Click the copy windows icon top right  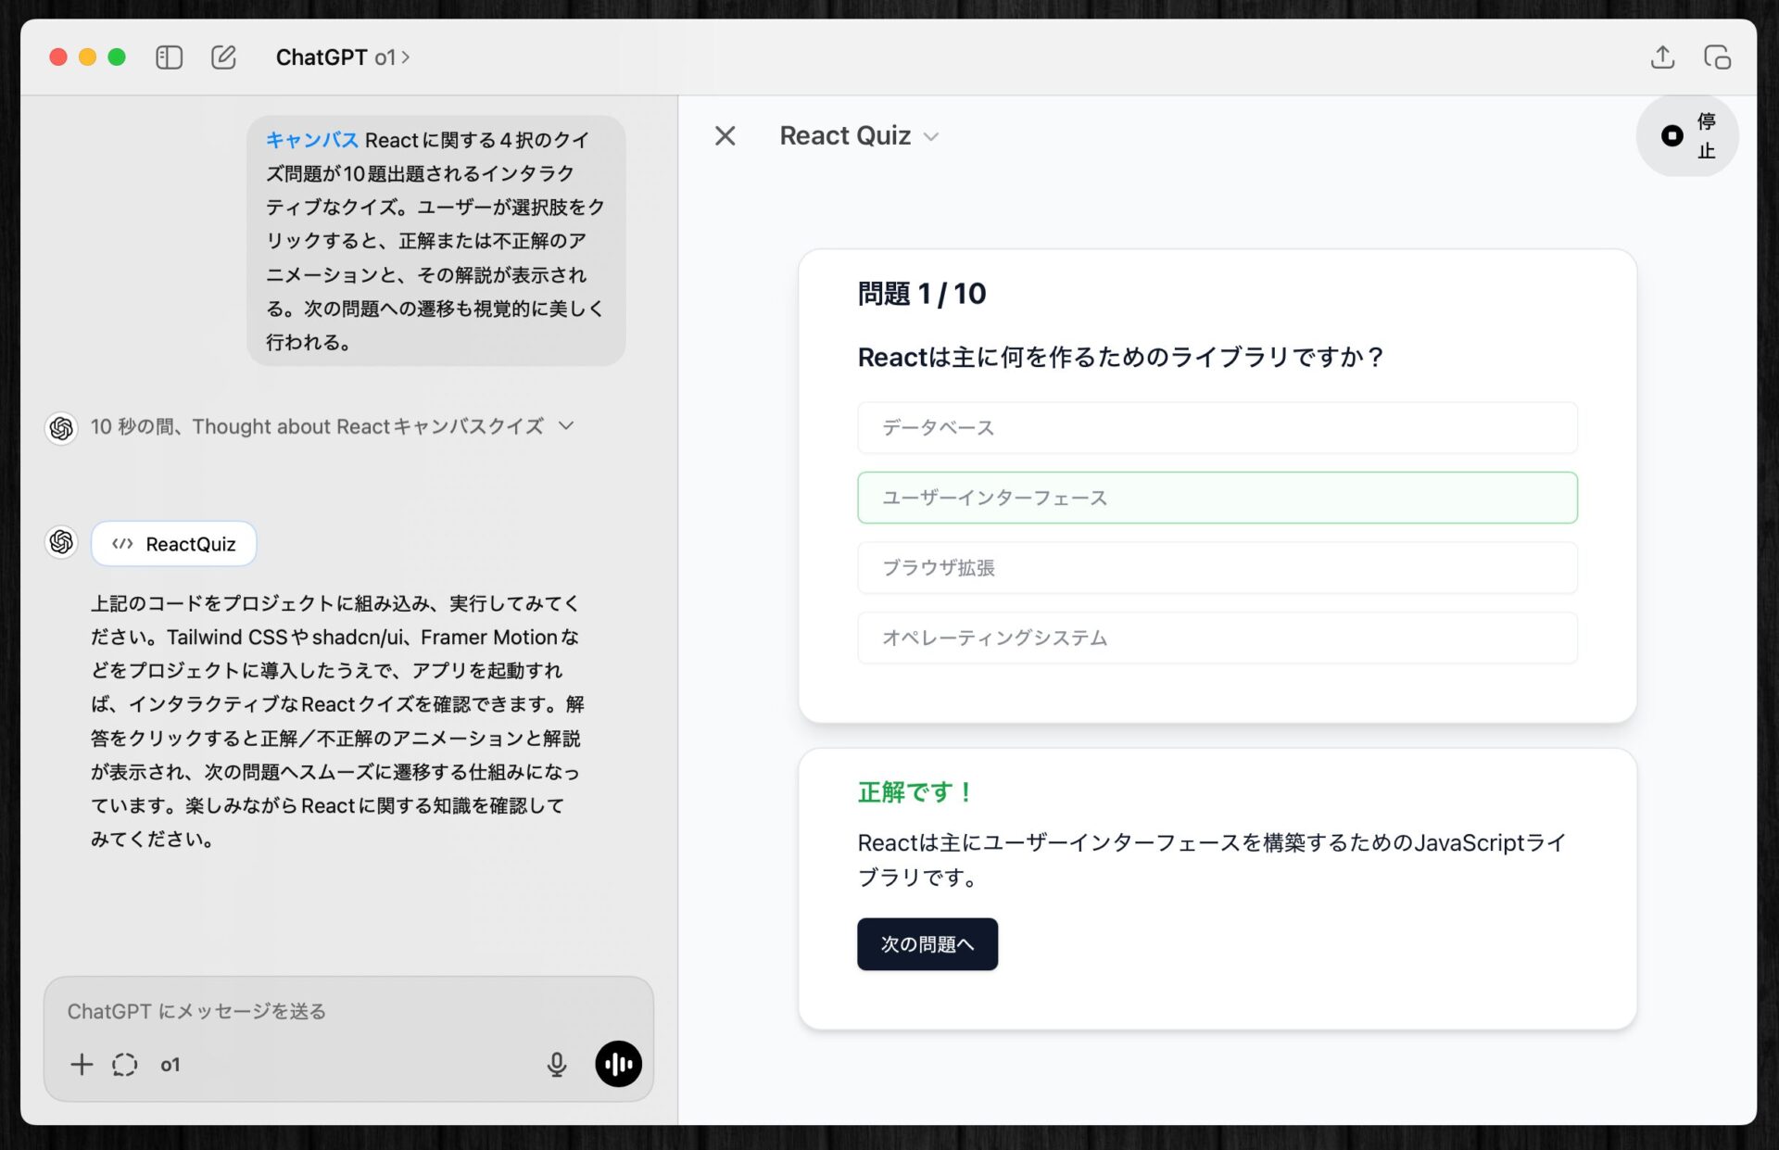(1717, 57)
